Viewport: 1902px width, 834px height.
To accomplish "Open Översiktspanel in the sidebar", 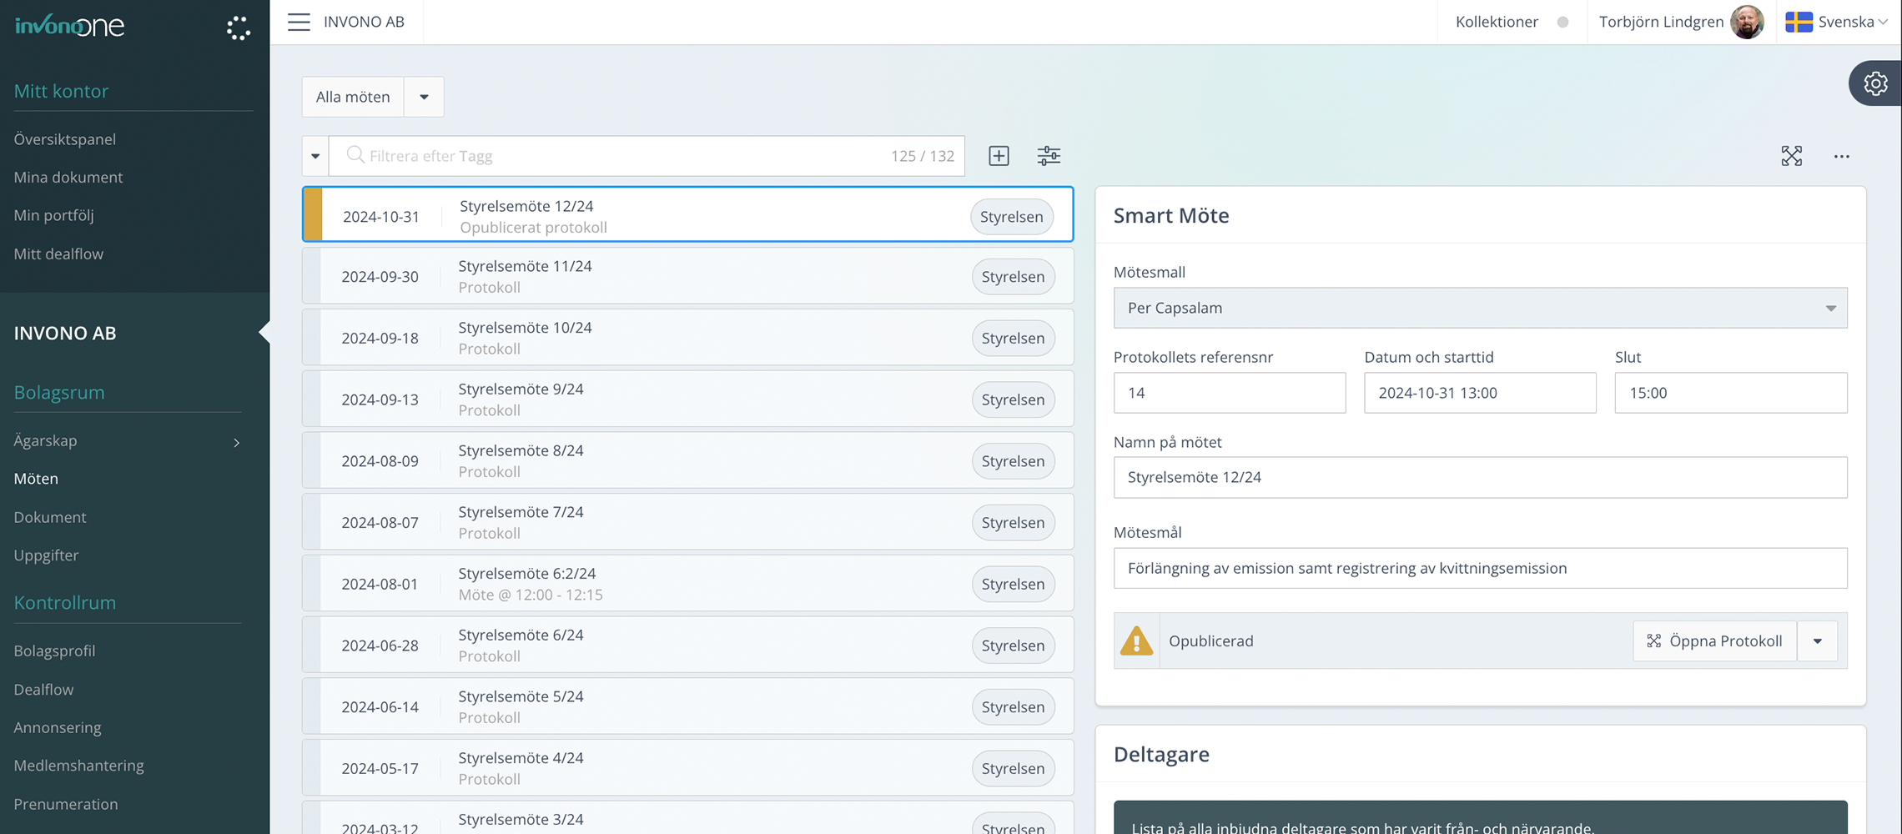I will pos(65,139).
